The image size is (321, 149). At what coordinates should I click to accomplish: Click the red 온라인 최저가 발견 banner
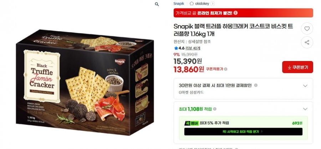tap(243, 13)
